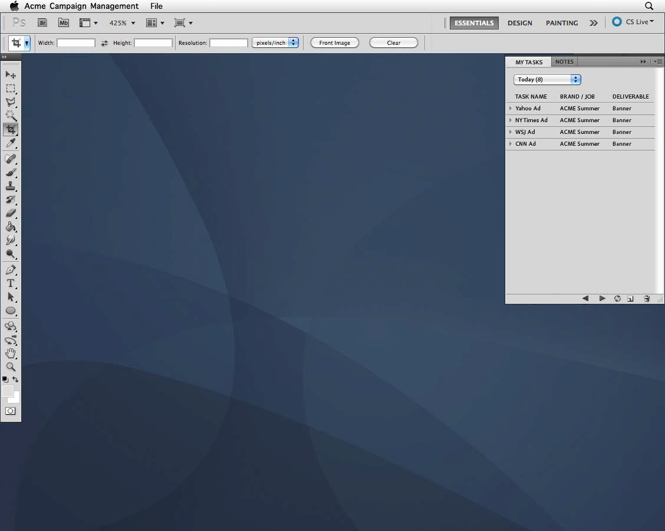Select the Smudge tool
This screenshot has width=665, height=531.
[x=11, y=240]
